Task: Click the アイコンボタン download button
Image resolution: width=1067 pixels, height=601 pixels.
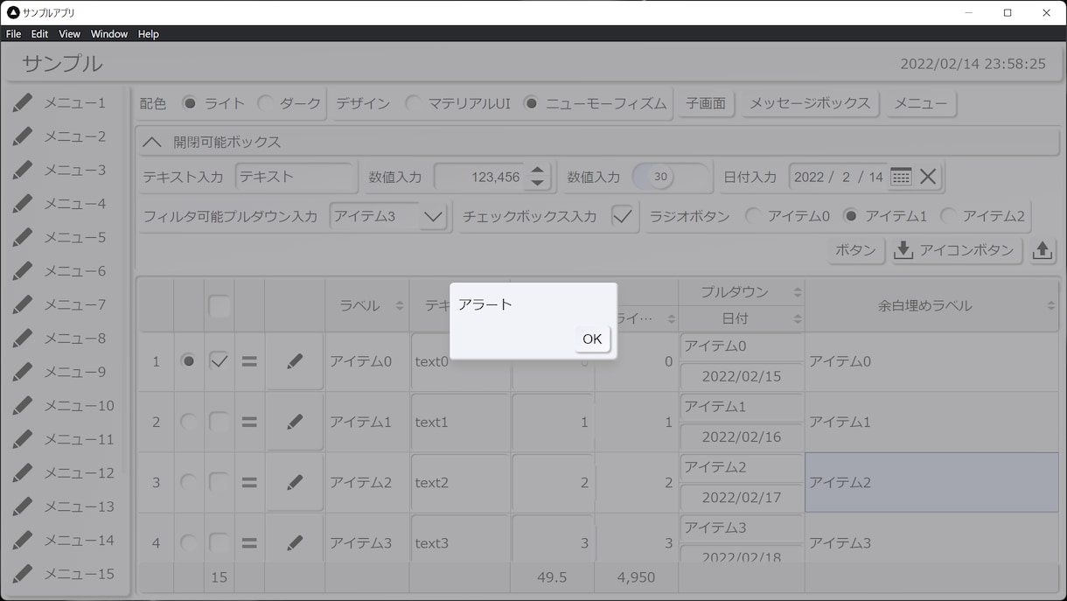Action: [957, 250]
